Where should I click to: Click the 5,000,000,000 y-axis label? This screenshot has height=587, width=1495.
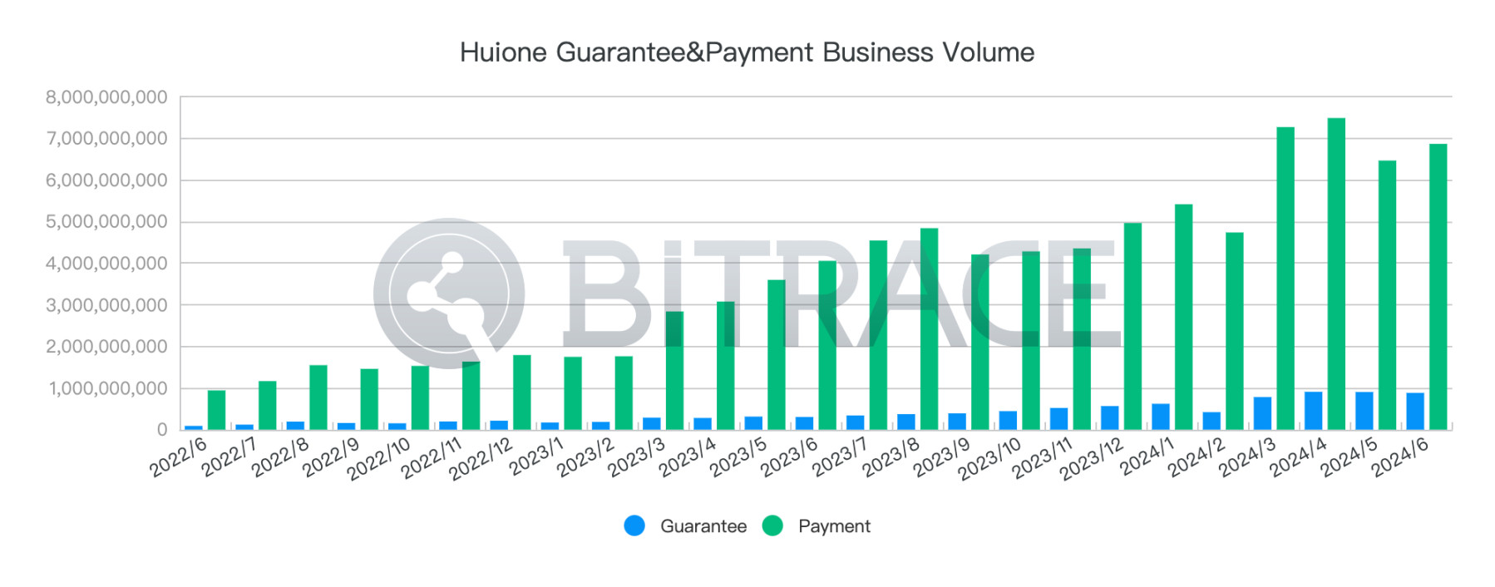tap(106, 222)
